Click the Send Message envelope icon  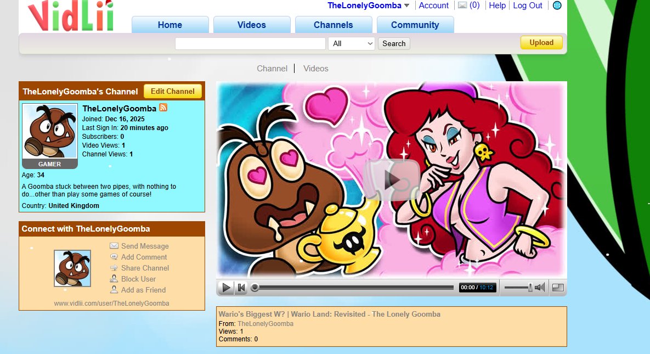point(114,246)
